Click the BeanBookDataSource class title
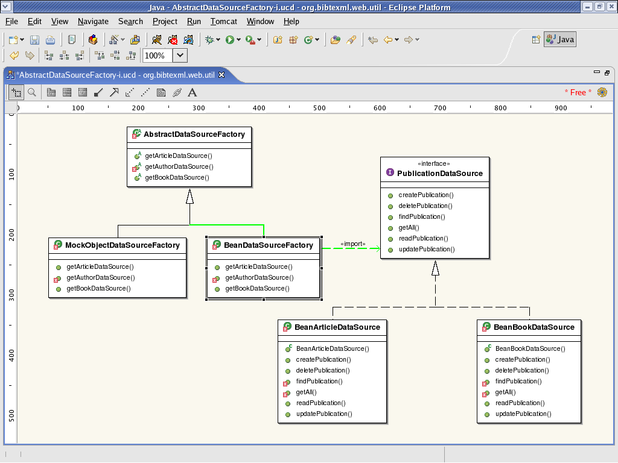The width and height of the screenshot is (618, 463). pos(534,327)
